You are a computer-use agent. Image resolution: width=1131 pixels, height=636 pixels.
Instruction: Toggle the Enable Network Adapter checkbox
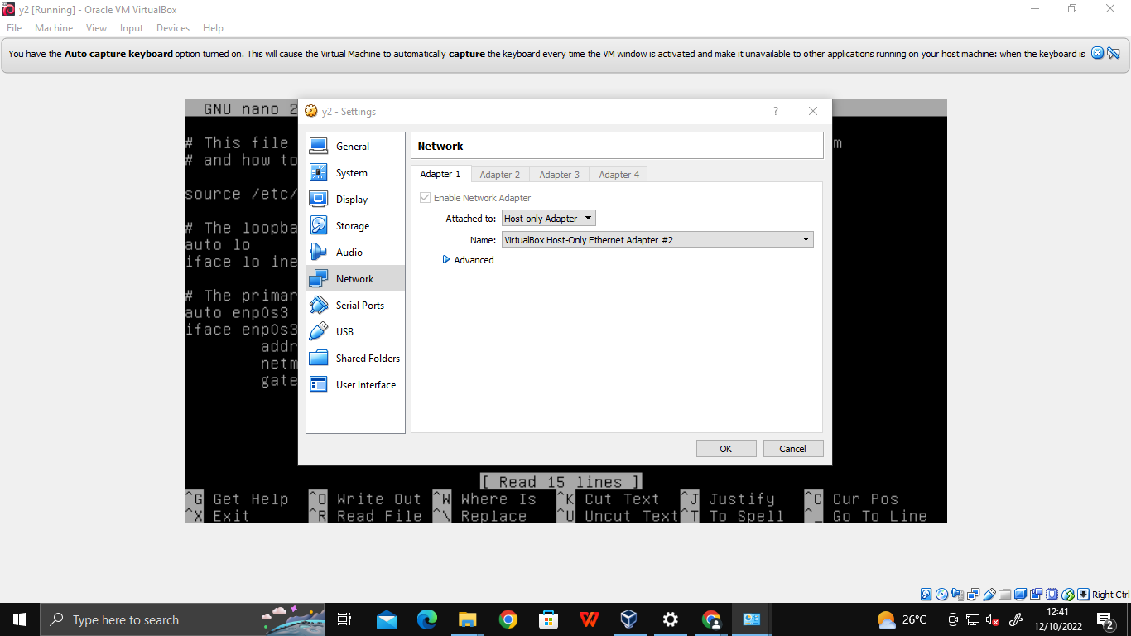click(x=426, y=198)
